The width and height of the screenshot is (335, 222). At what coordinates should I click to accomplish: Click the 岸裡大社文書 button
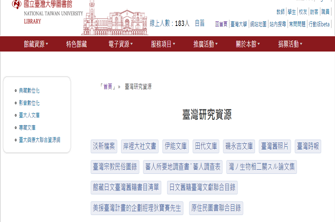[x=140, y=146]
